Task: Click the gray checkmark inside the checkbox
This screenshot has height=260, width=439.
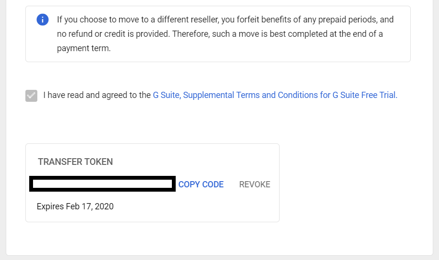Action: 32,96
